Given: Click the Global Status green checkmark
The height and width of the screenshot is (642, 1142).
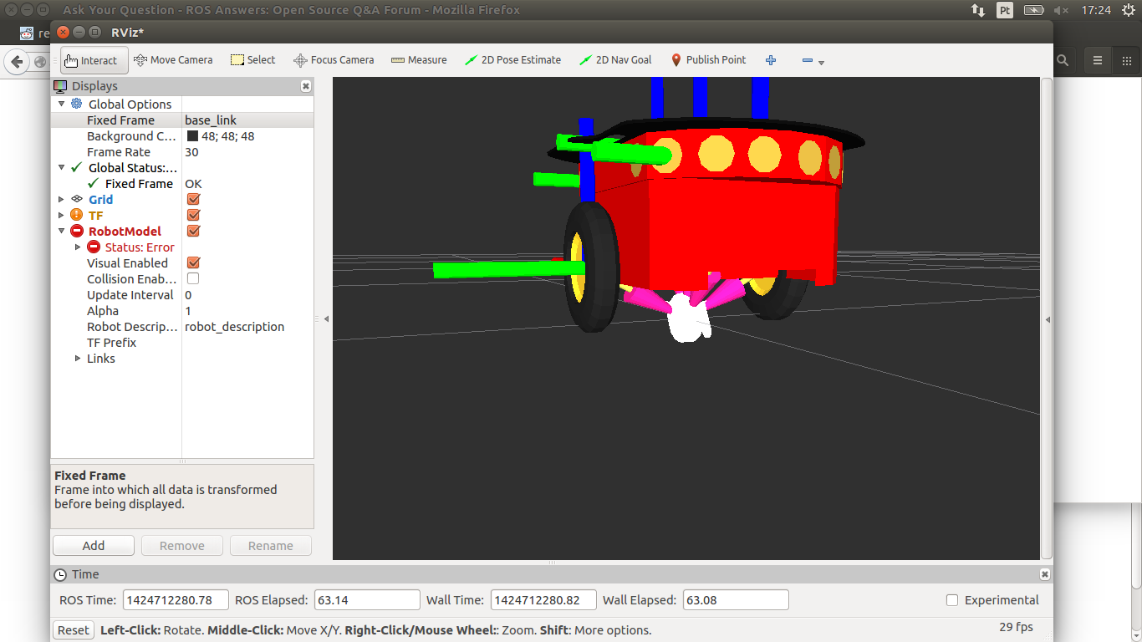Looking at the screenshot, I should coord(77,167).
